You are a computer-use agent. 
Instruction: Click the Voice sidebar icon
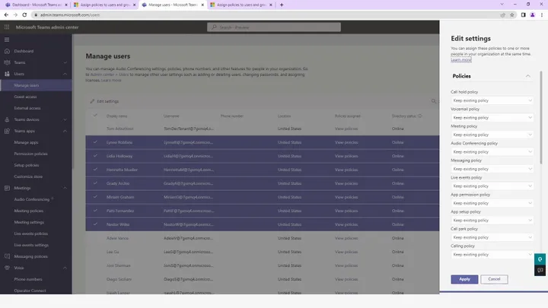coord(7,268)
